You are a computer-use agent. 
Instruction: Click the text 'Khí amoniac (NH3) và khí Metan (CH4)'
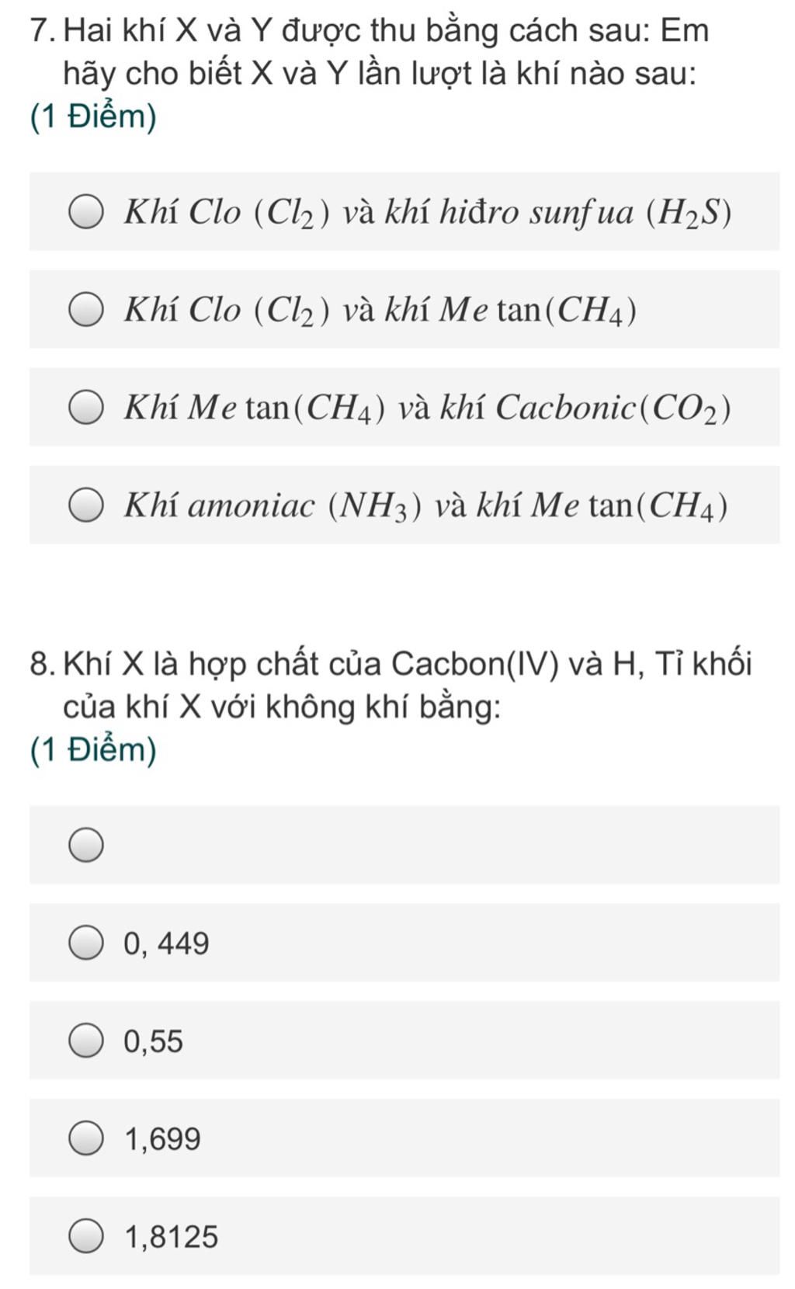pos(426,506)
